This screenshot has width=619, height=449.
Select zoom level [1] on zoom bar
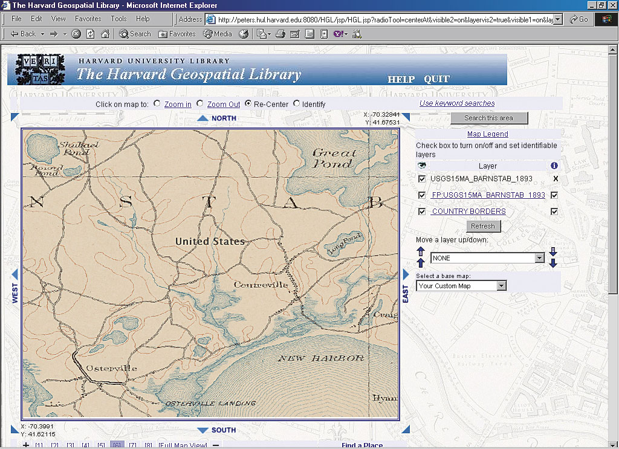click(39, 445)
